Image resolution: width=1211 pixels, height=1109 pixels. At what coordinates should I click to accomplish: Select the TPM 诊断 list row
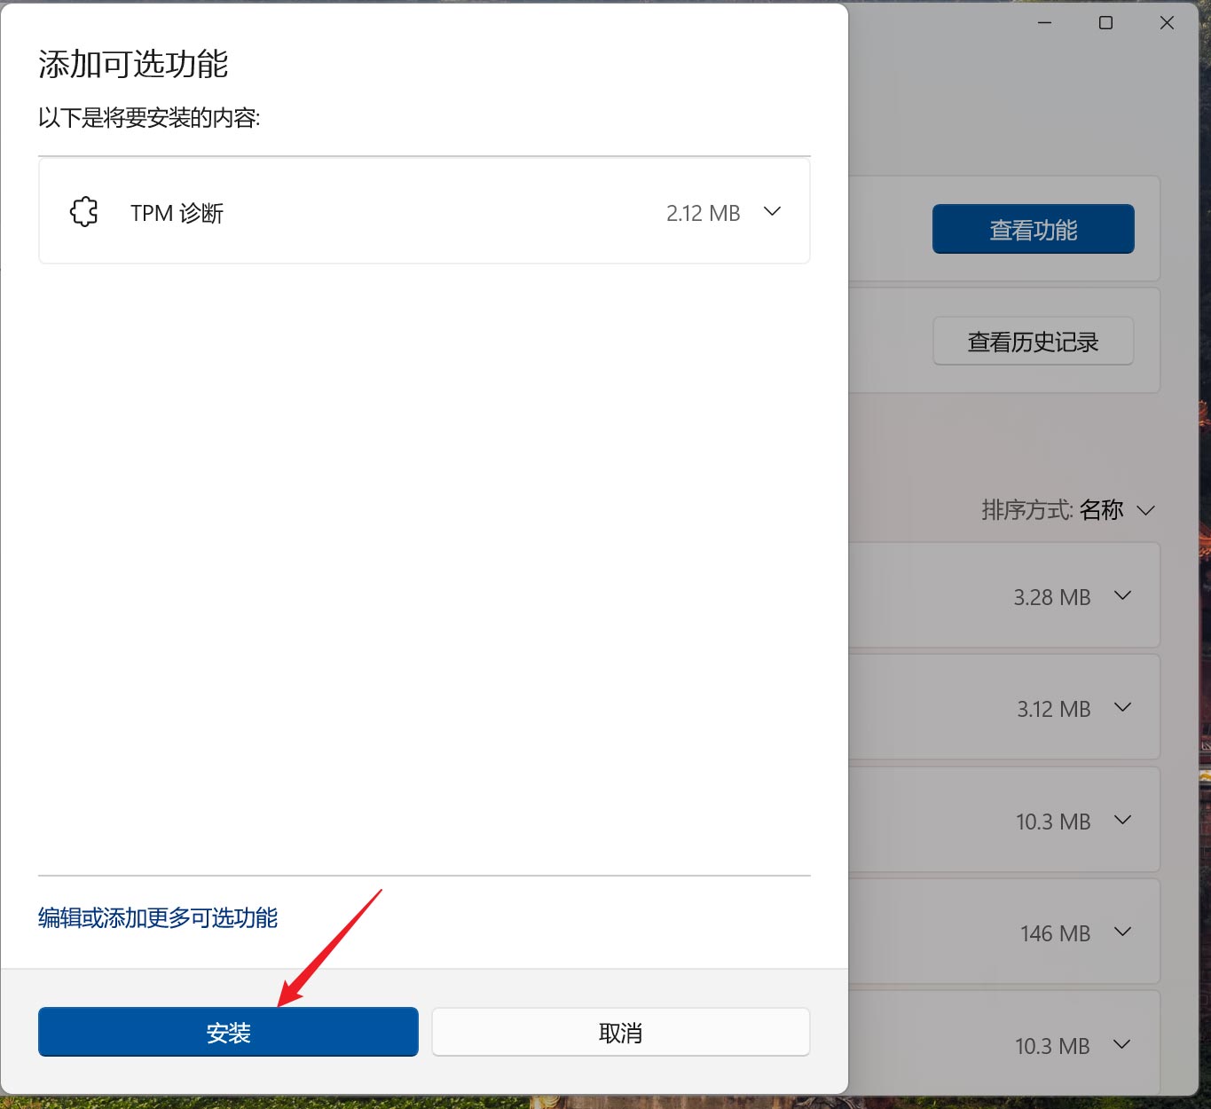[x=424, y=211]
